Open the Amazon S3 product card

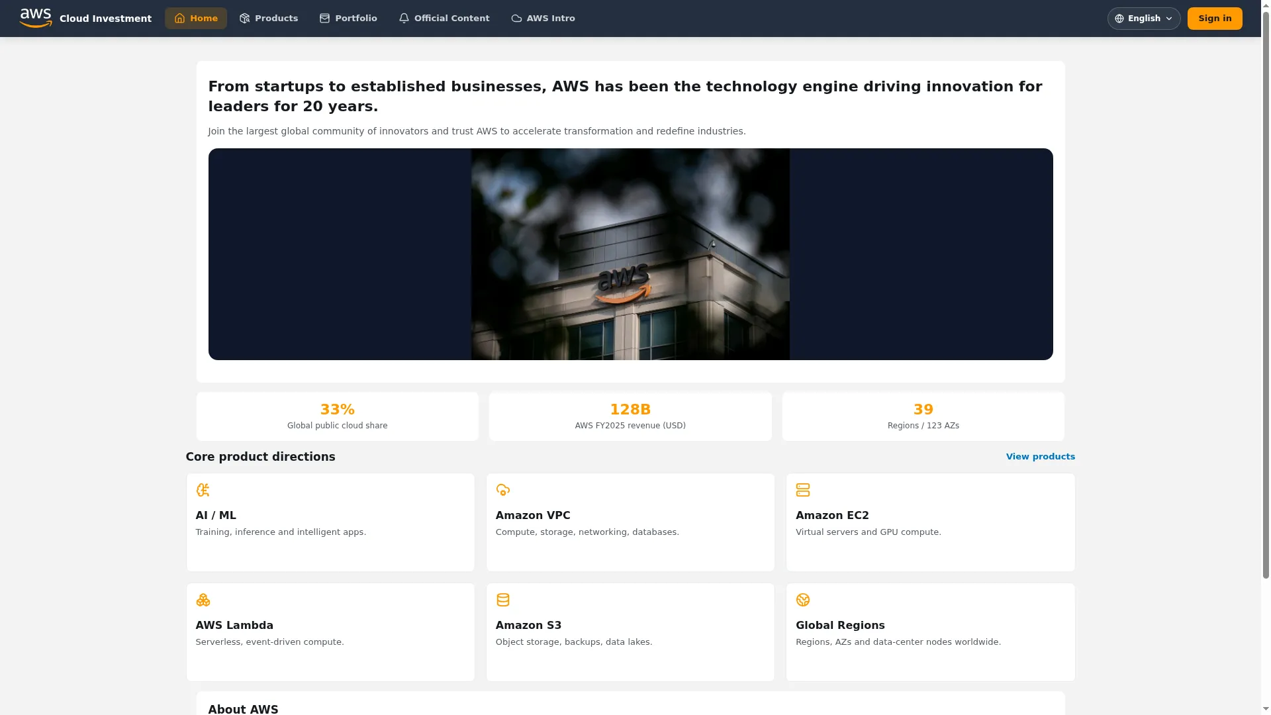pyautogui.click(x=630, y=632)
